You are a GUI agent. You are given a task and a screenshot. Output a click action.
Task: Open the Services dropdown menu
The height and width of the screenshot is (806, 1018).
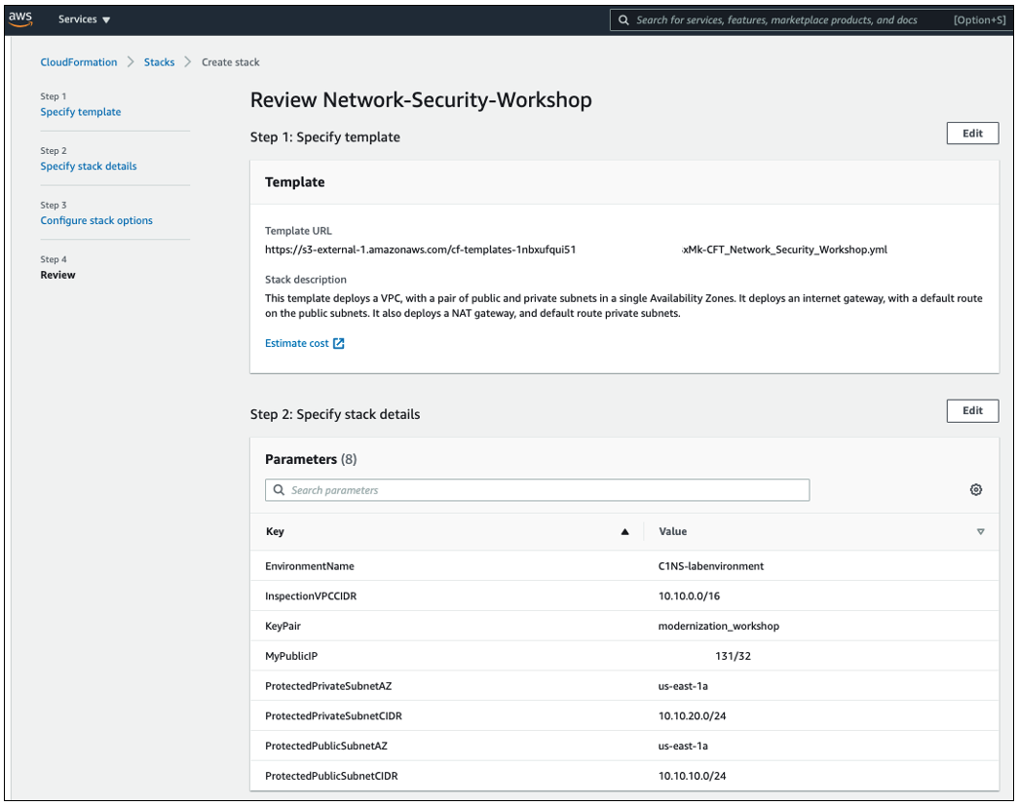(x=85, y=19)
